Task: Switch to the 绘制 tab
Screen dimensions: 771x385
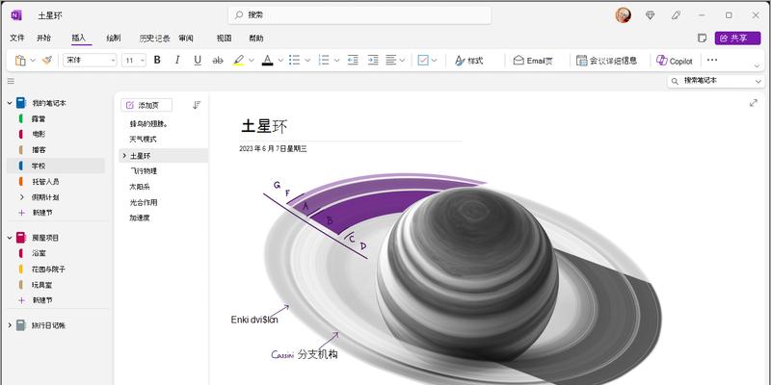Action: point(114,38)
